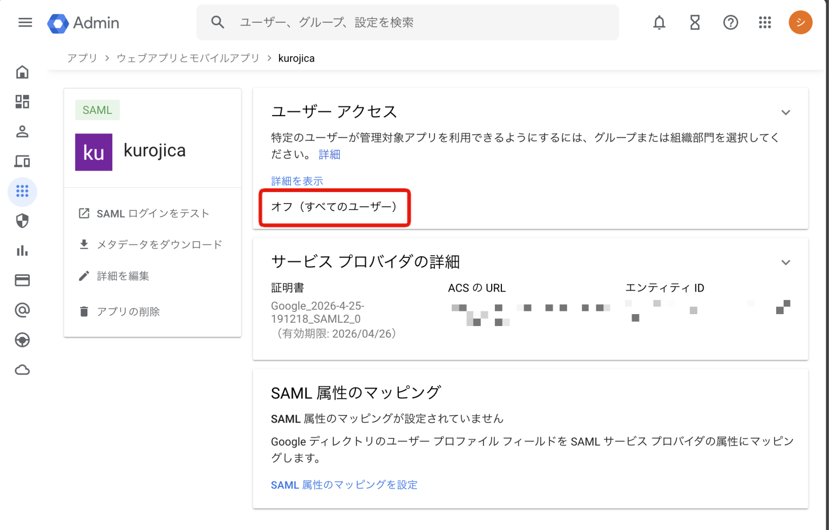Screen dimensions: 829x530
Task: Click the metadata download arrow icon
Action: tap(84, 244)
